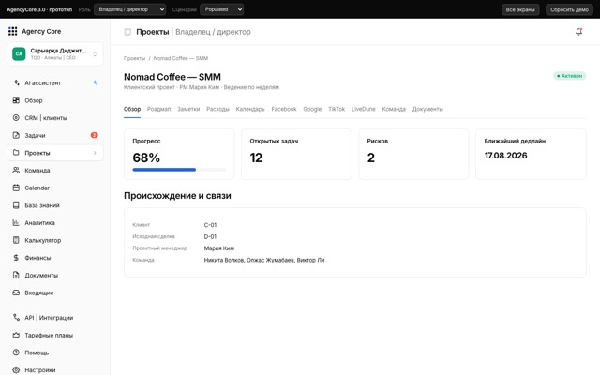The image size is (600, 375).
Task: Click the Agency Core grid logo icon
Action: [12, 31]
